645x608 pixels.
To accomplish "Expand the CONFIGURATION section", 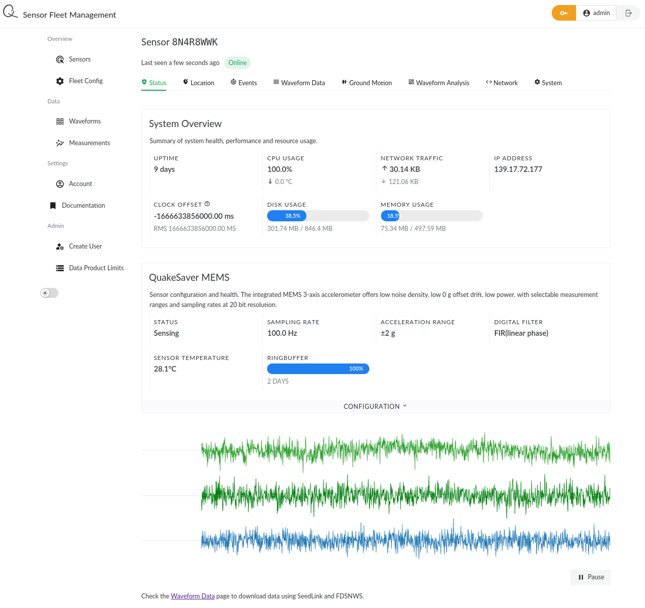I will pos(375,406).
